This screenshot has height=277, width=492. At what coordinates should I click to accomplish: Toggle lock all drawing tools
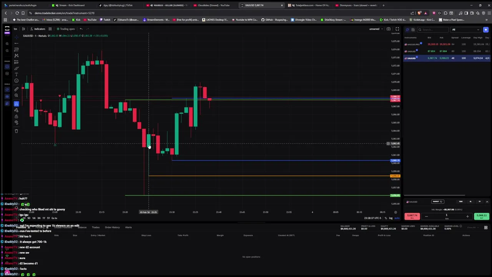point(16,116)
